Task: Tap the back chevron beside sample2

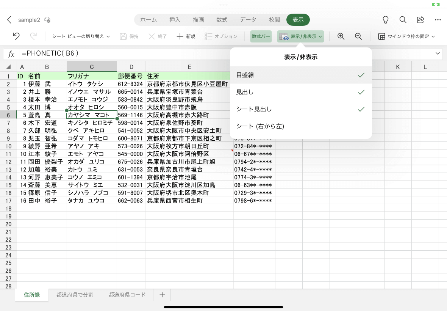Action: [x=9, y=20]
